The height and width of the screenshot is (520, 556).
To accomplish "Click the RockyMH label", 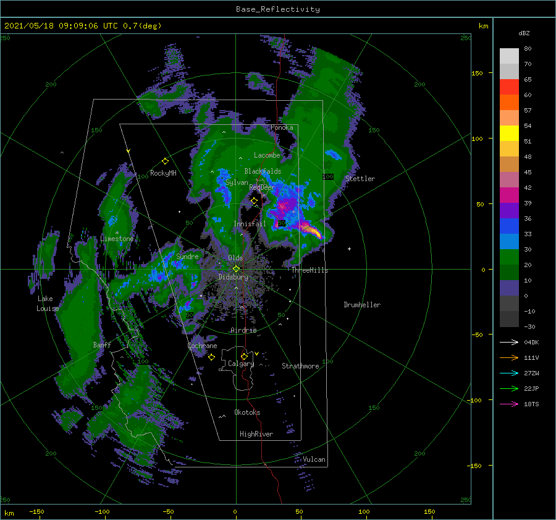I will 163,173.
